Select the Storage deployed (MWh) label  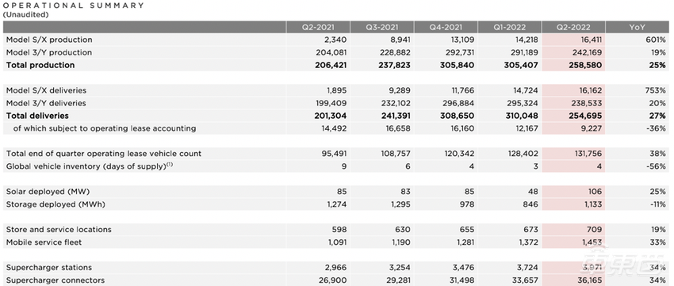56,204
